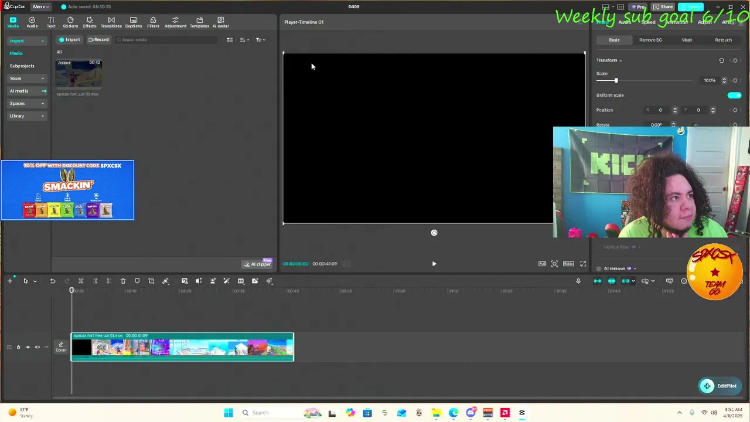Open the Stickers panel

70,22
